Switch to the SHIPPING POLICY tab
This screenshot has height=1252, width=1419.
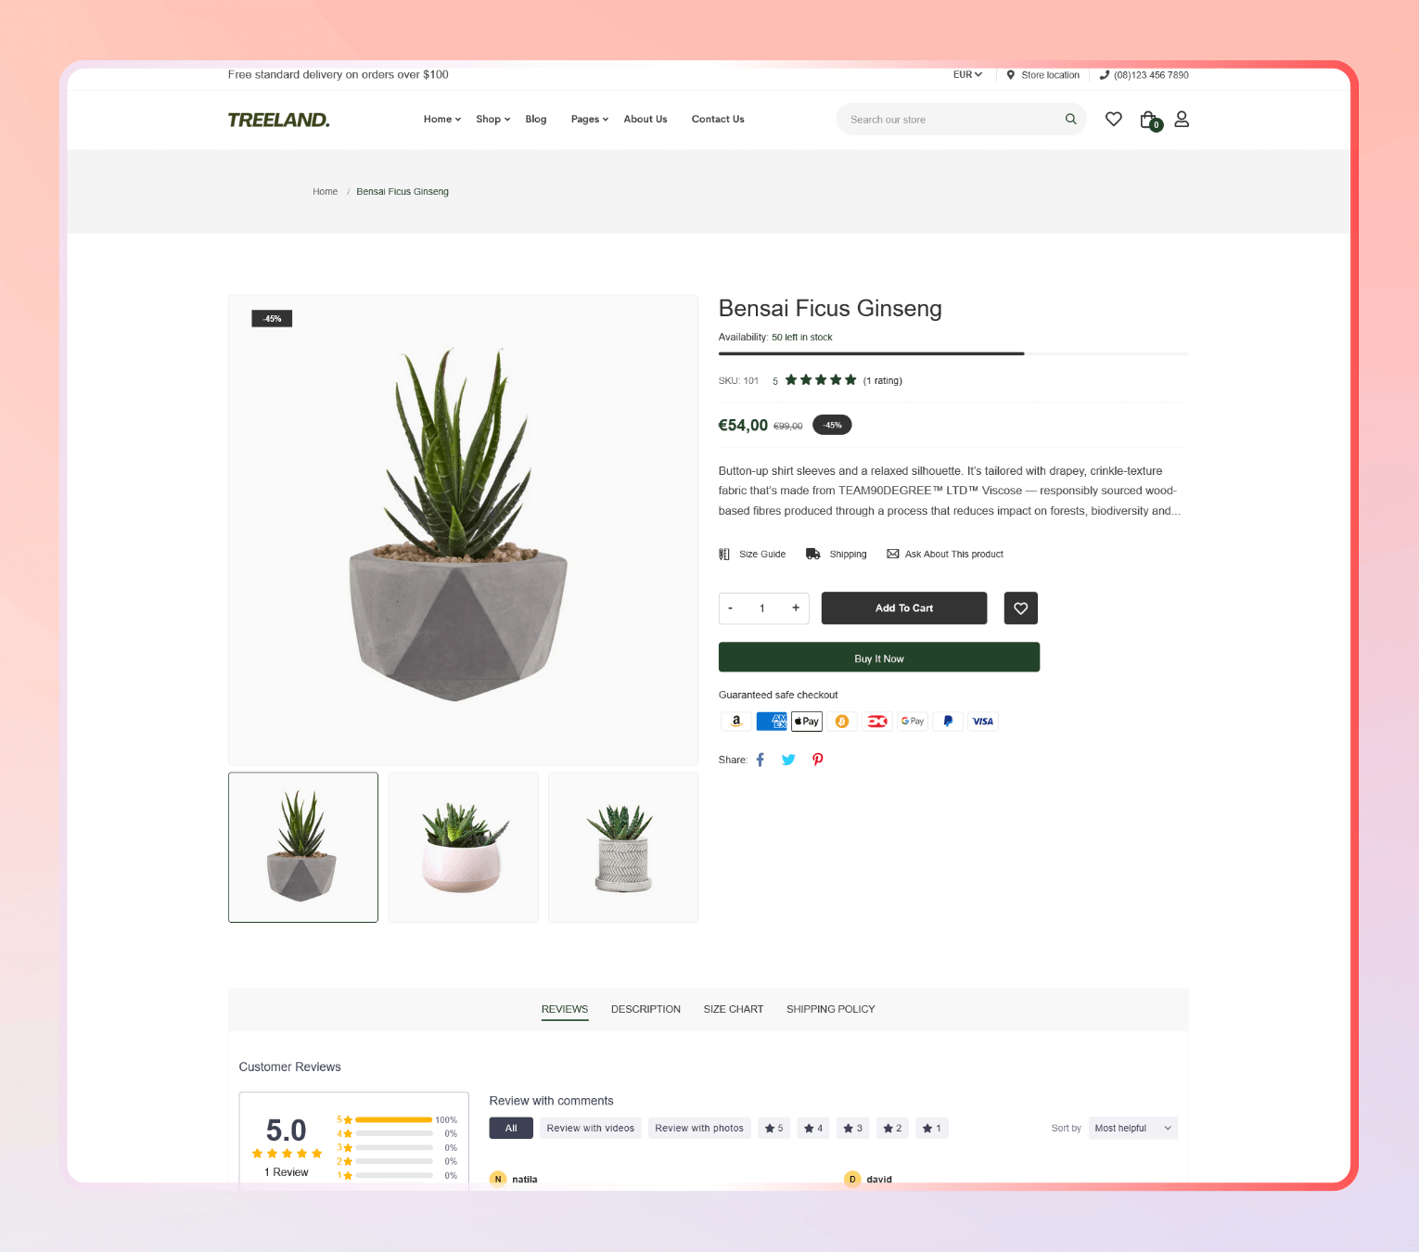pyautogui.click(x=831, y=1009)
